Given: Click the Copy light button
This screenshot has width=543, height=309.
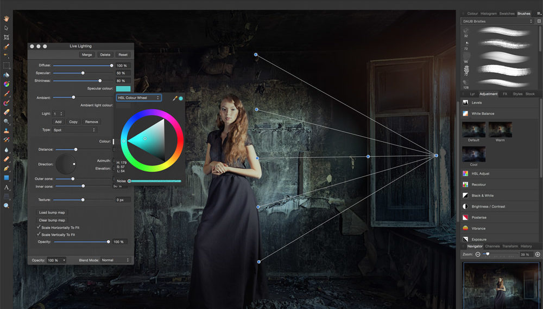Looking at the screenshot, I should pyautogui.click(x=73, y=121).
